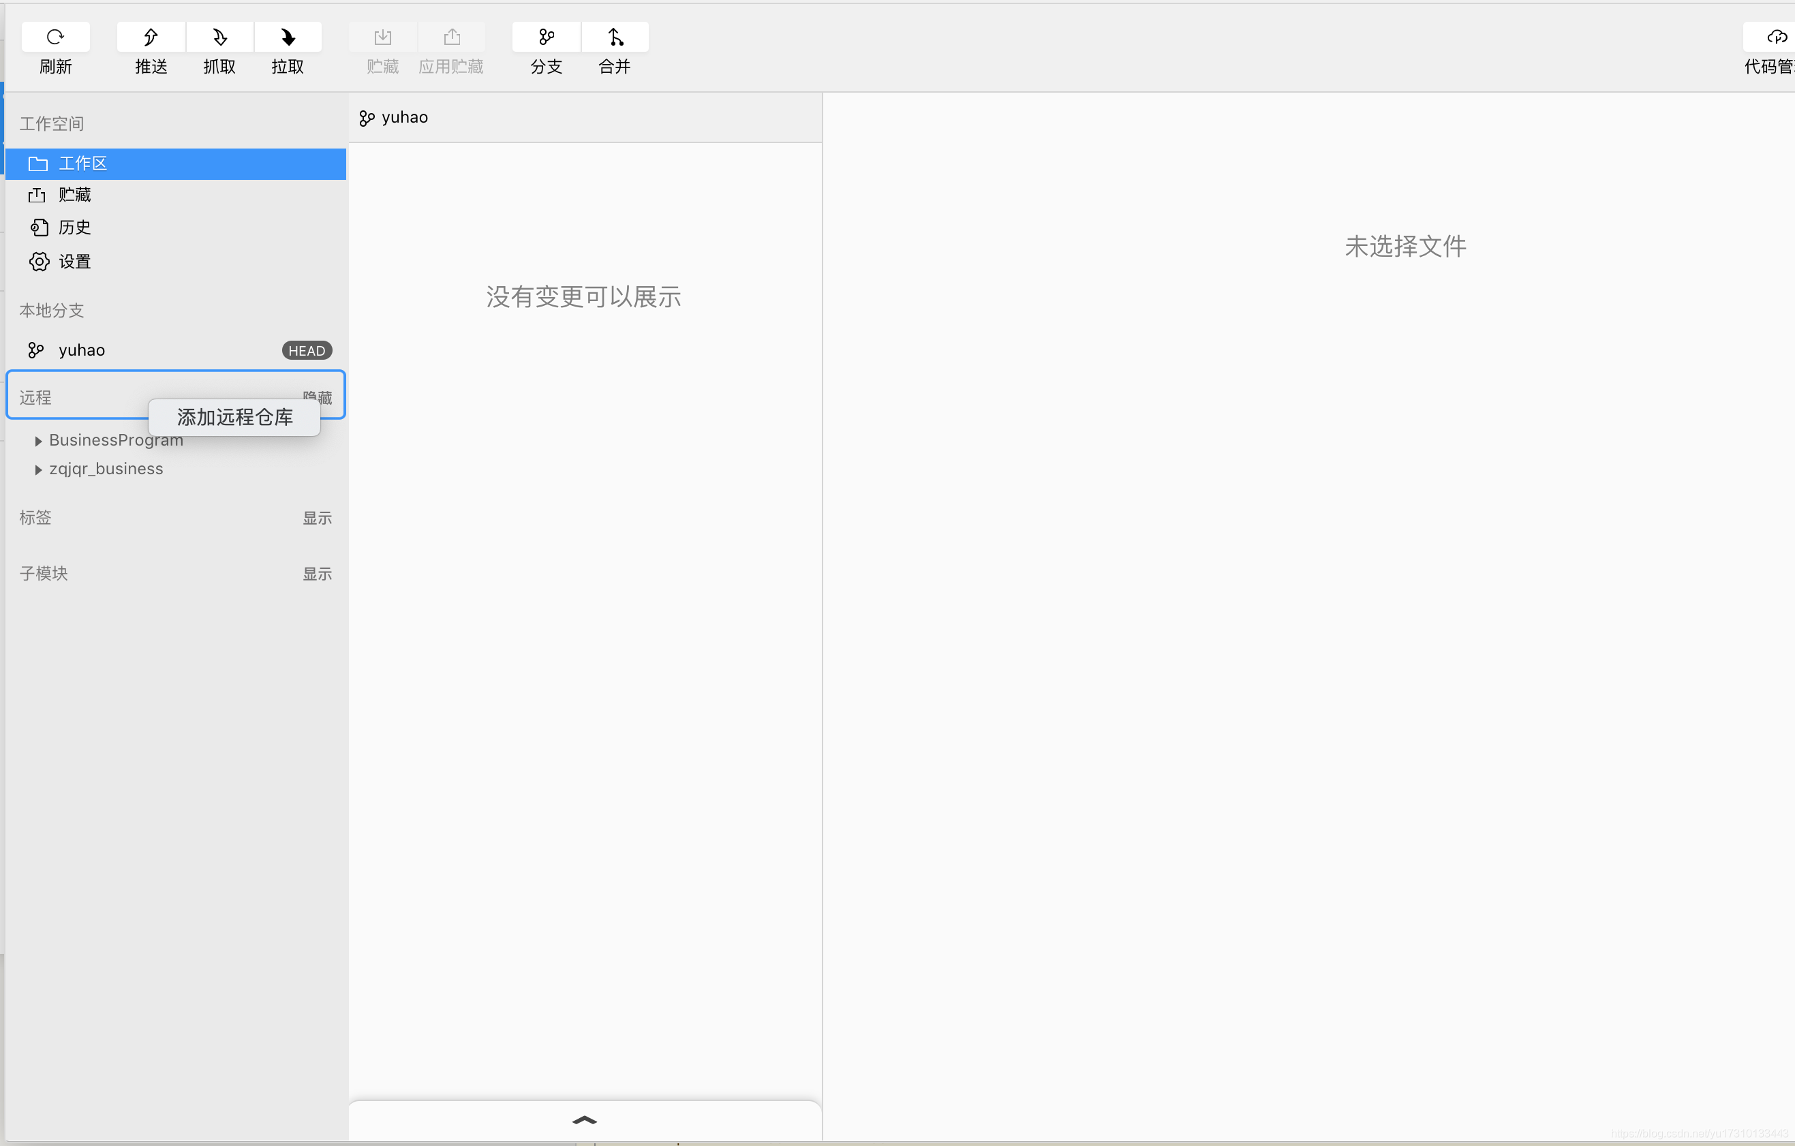Click the Apply Stash (应用贮藏) icon
Image resolution: width=1795 pixels, height=1146 pixels.
click(451, 37)
